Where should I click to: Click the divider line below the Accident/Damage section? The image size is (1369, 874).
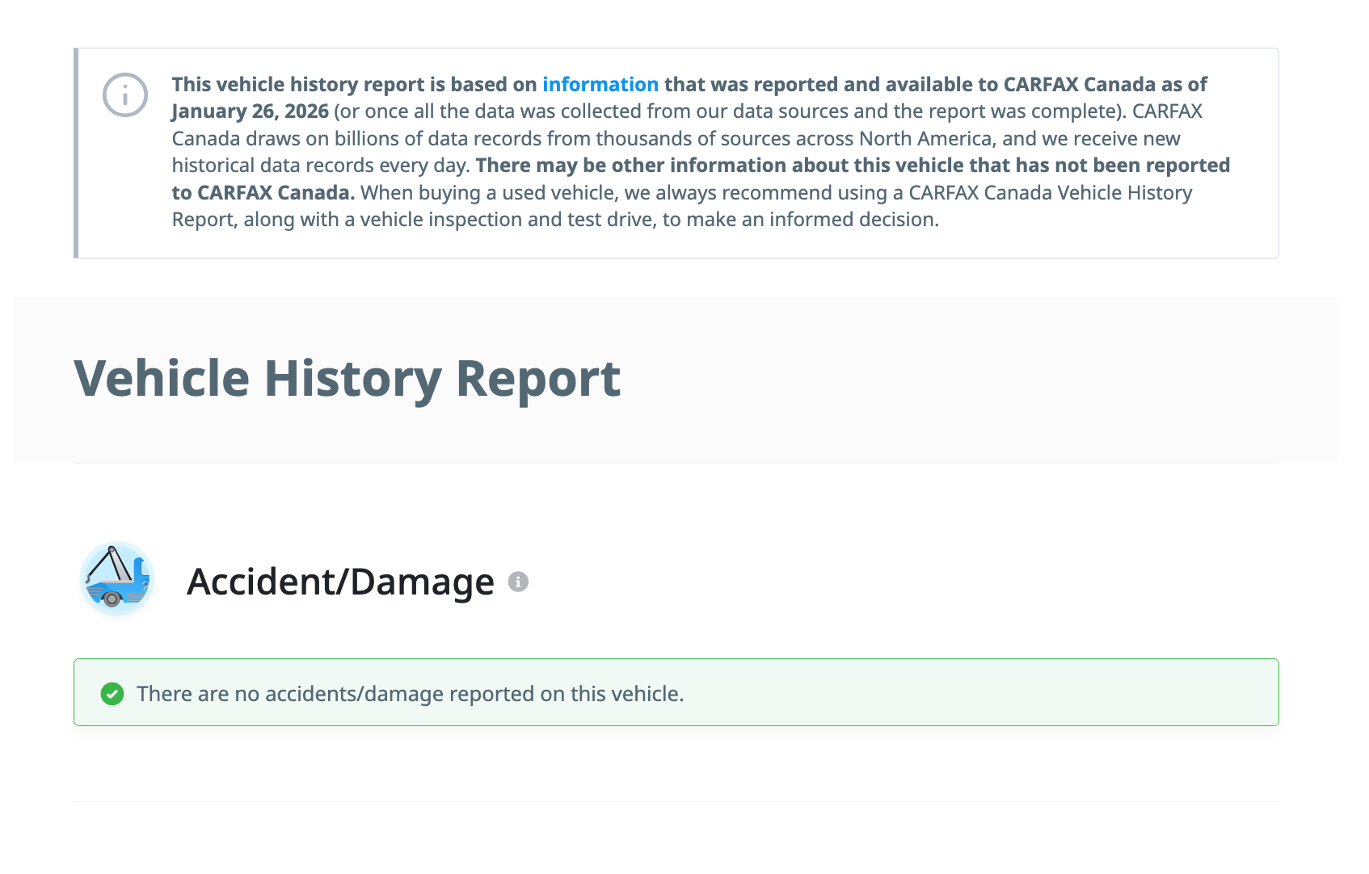point(676,801)
